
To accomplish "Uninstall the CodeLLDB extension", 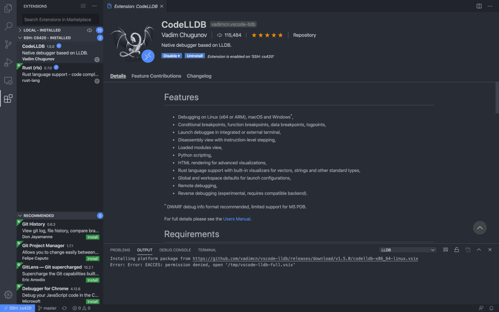I will tap(194, 55).
